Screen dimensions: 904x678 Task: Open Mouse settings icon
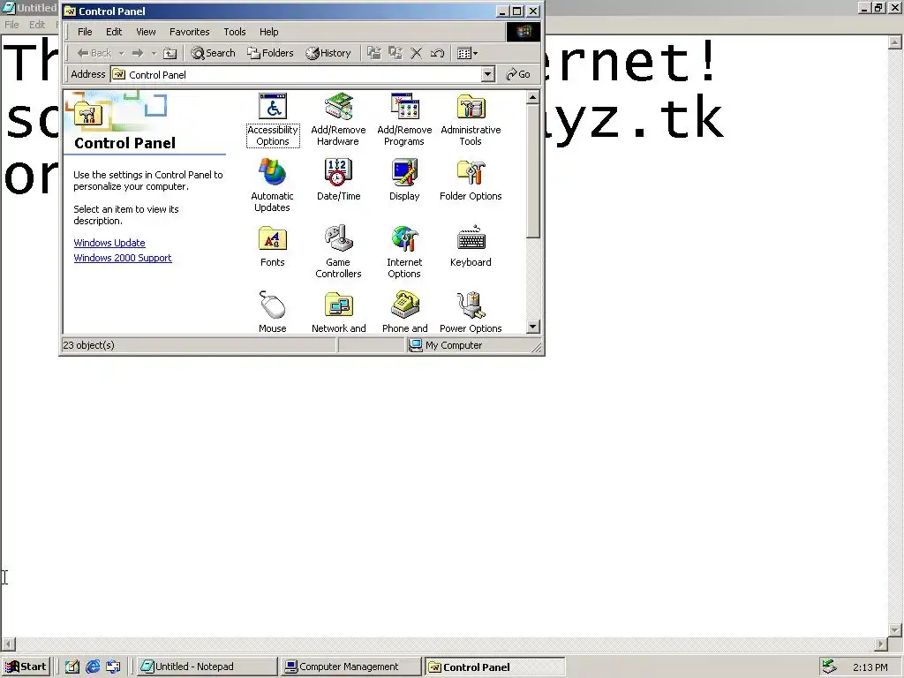pyautogui.click(x=272, y=312)
